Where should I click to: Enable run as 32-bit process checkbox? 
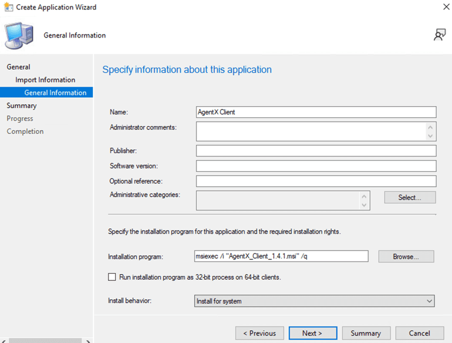112,277
